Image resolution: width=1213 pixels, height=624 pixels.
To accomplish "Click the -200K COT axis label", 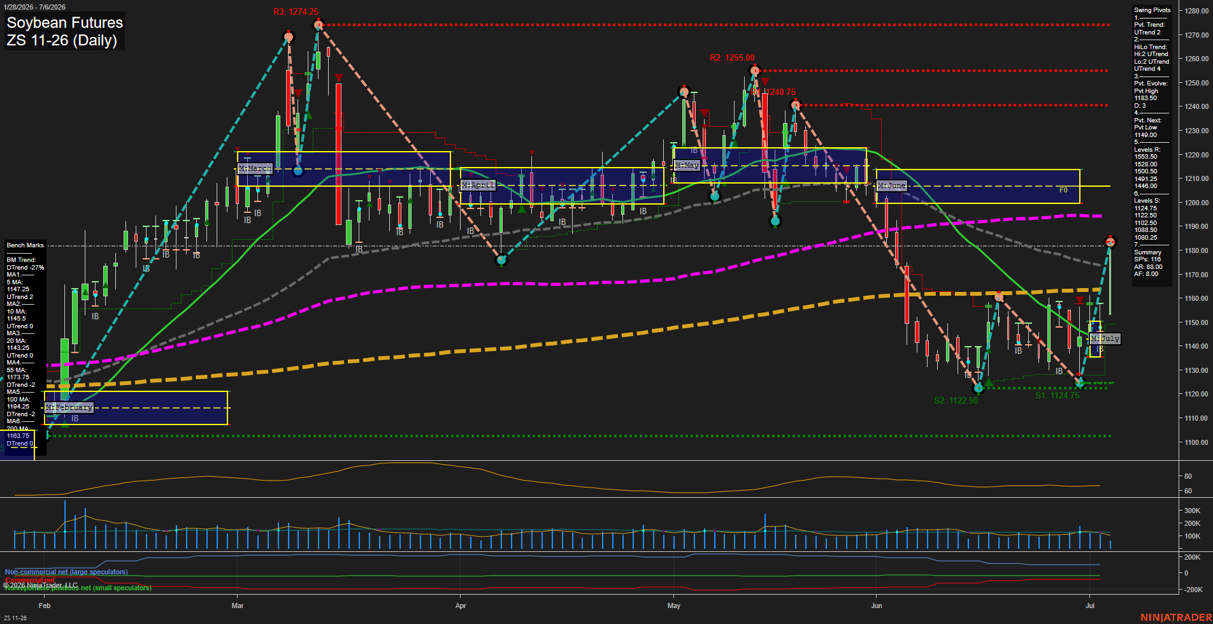I will coord(1193,590).
